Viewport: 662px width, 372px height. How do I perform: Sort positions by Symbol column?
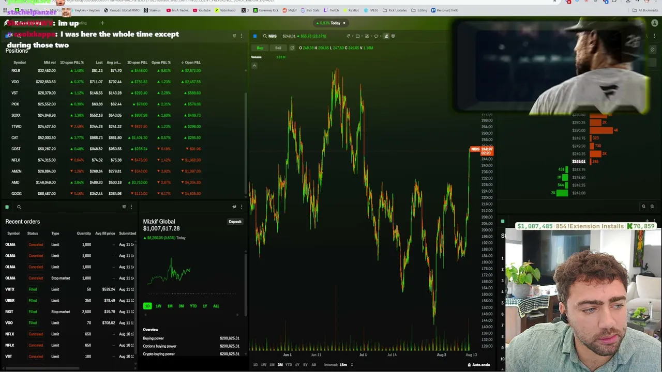click(19, 63)
